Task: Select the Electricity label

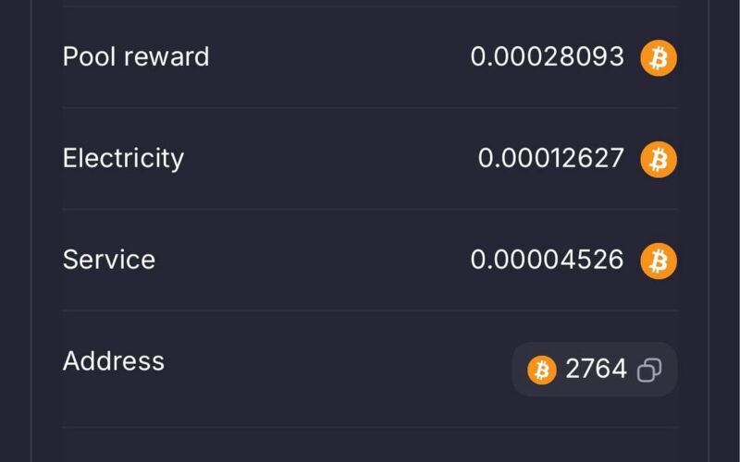Action: tap(123, 158)
